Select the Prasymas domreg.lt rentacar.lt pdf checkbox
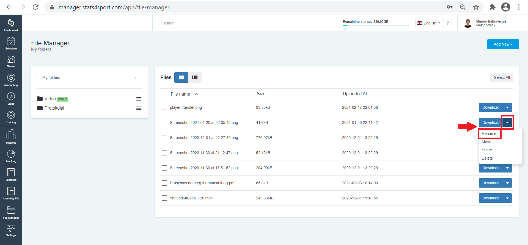 tap(164, 183)
